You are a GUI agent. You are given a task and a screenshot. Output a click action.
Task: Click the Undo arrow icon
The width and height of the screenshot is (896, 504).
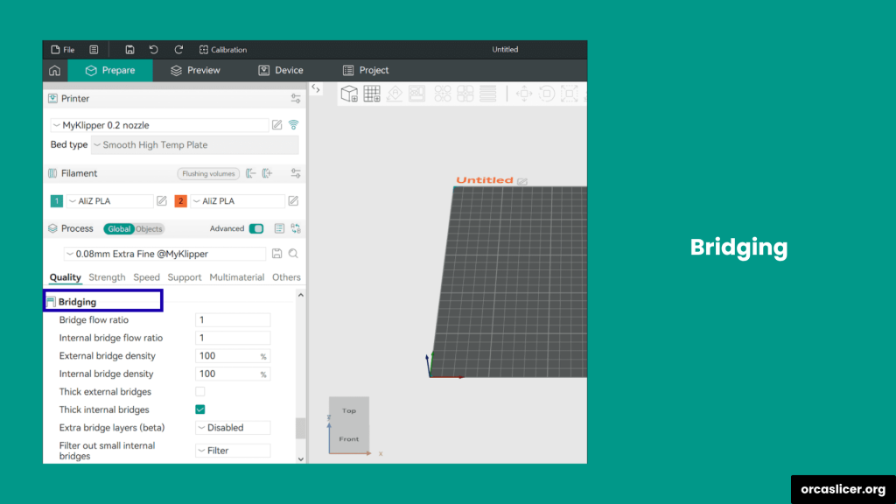point(154,50)
